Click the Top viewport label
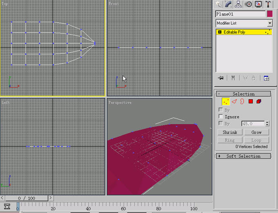This screenshot has width=278, height=213. pos(5,4)
